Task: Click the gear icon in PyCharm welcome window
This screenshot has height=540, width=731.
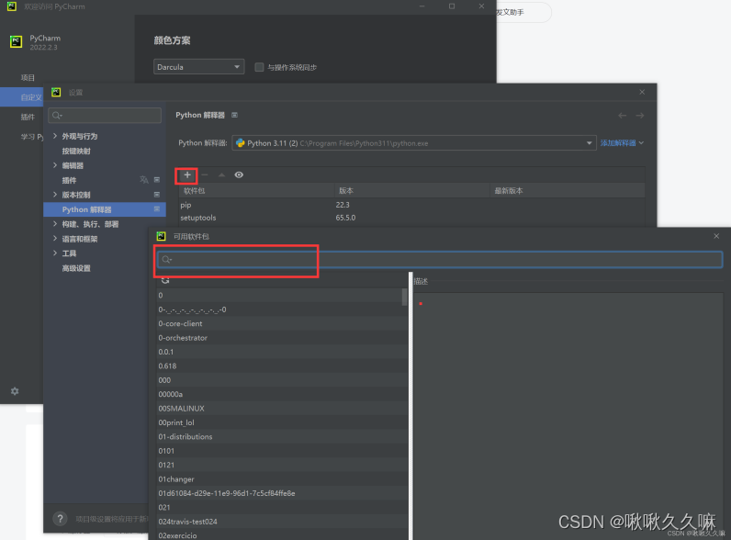Action: (x=15, y=391)
